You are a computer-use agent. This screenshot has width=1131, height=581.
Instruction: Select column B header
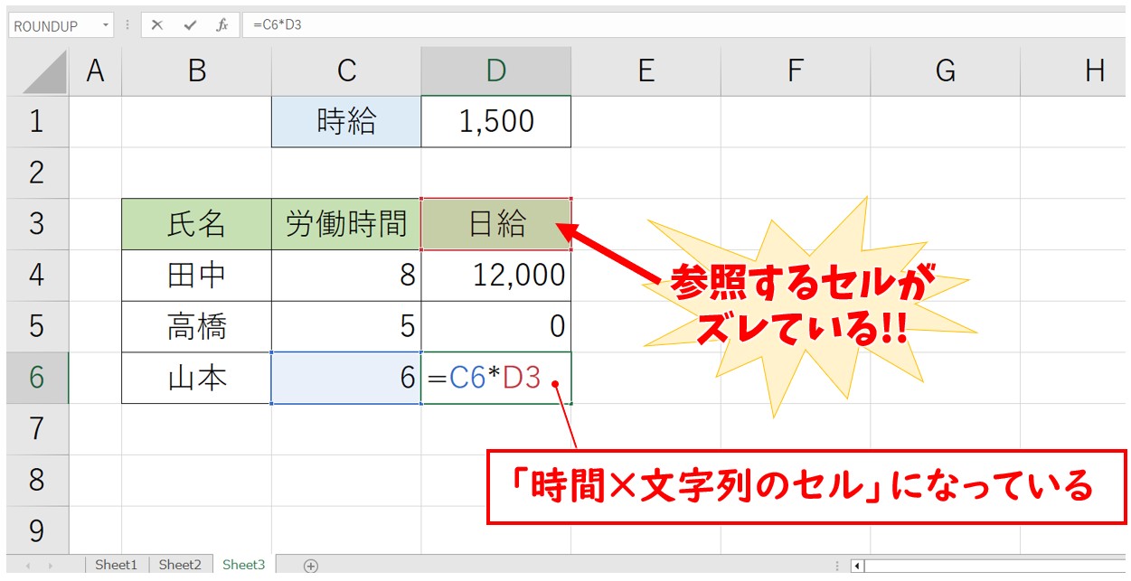click(x=196, y=71)
